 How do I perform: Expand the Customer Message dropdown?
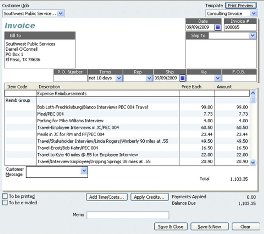pos(84,171)
